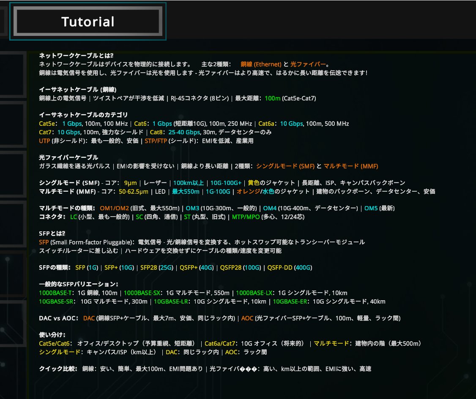The image size is (476, 399).
Task: Click the green '10GBASE-LR' term
Action: (171, 301)
